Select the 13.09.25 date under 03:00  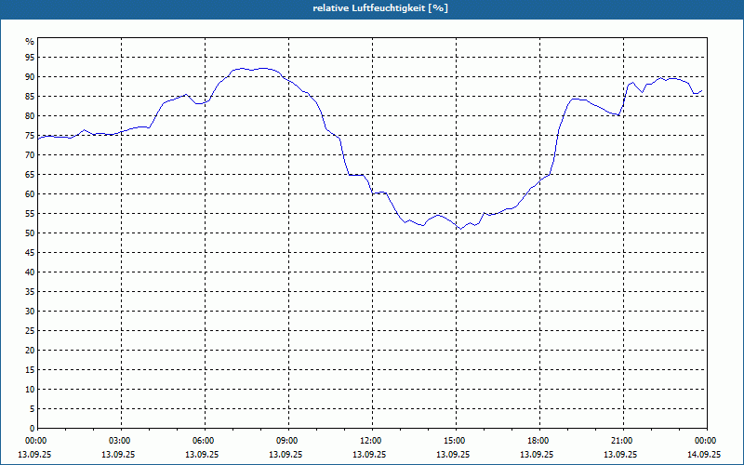click(x=118, y=455)
